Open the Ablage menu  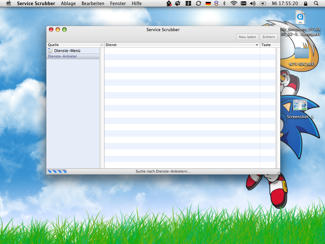point(68,3)
